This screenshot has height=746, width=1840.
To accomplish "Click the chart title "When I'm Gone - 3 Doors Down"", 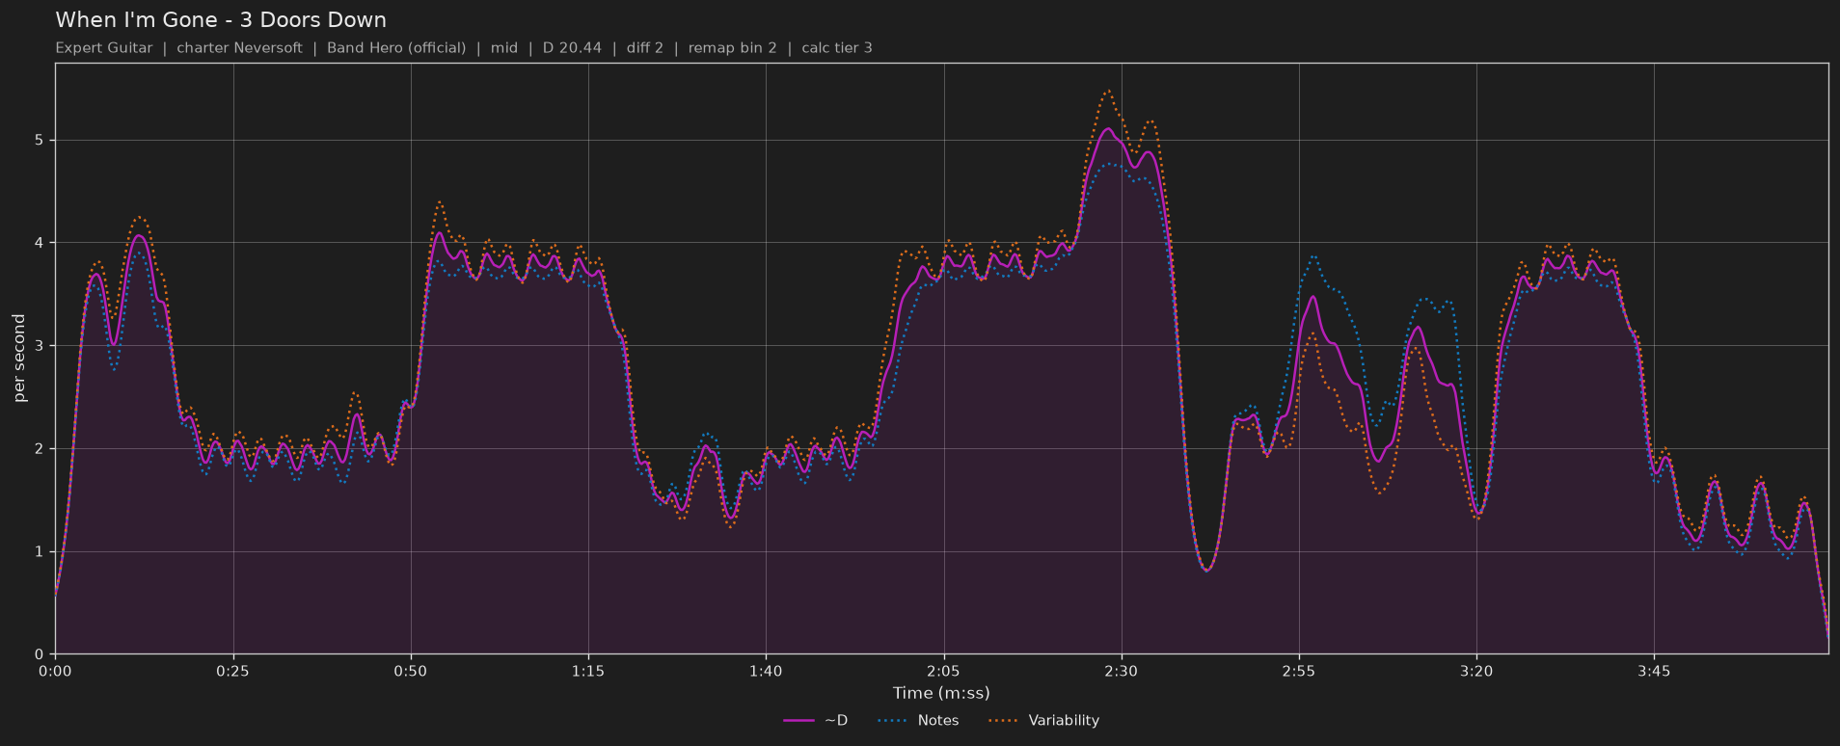I will 221,20.
